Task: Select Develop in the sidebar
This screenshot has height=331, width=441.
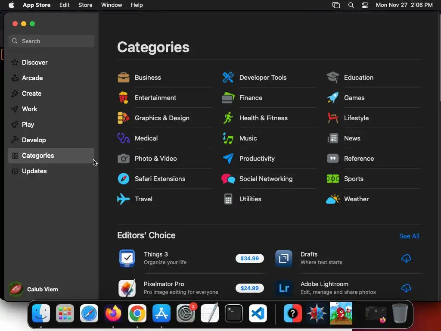Action: (x=51, y=140)
